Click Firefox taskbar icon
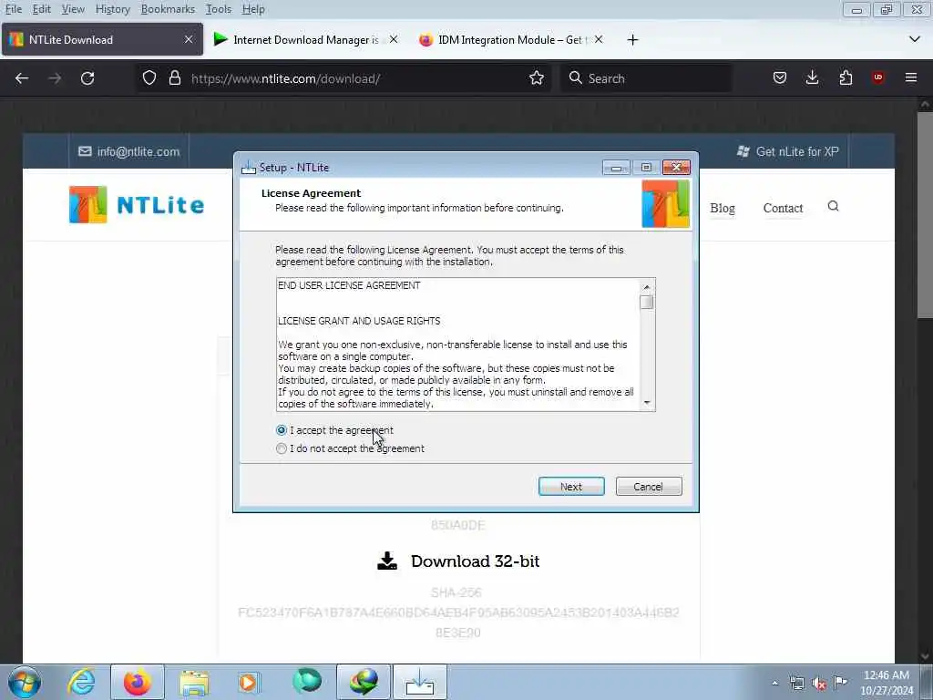The width and height of the screenshot is (933, 700). [x=138, y=682]
